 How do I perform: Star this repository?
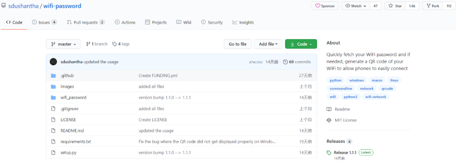coord(395,6)
